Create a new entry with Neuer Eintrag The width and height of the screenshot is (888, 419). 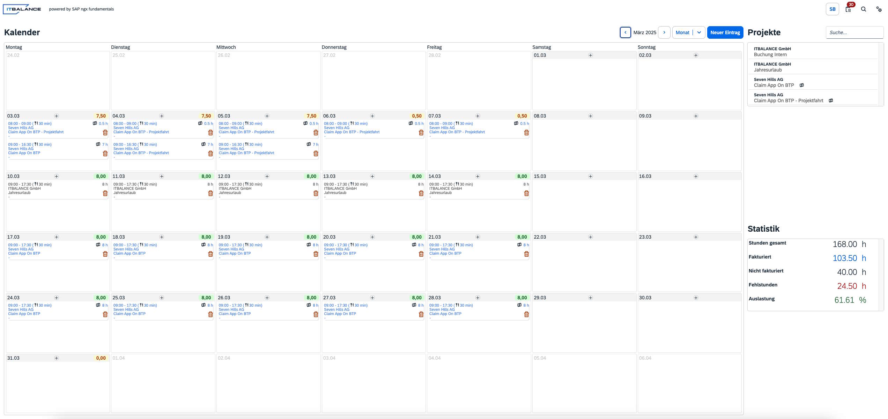[x=725, y=32]
